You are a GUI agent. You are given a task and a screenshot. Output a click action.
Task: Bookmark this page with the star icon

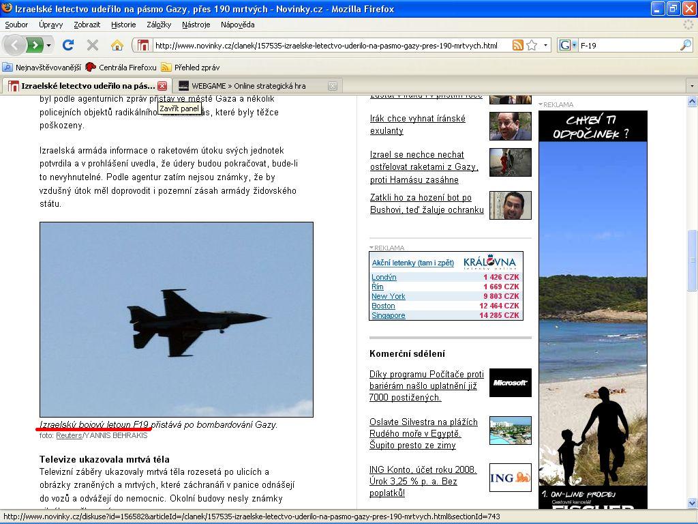[x=532, y=45]
